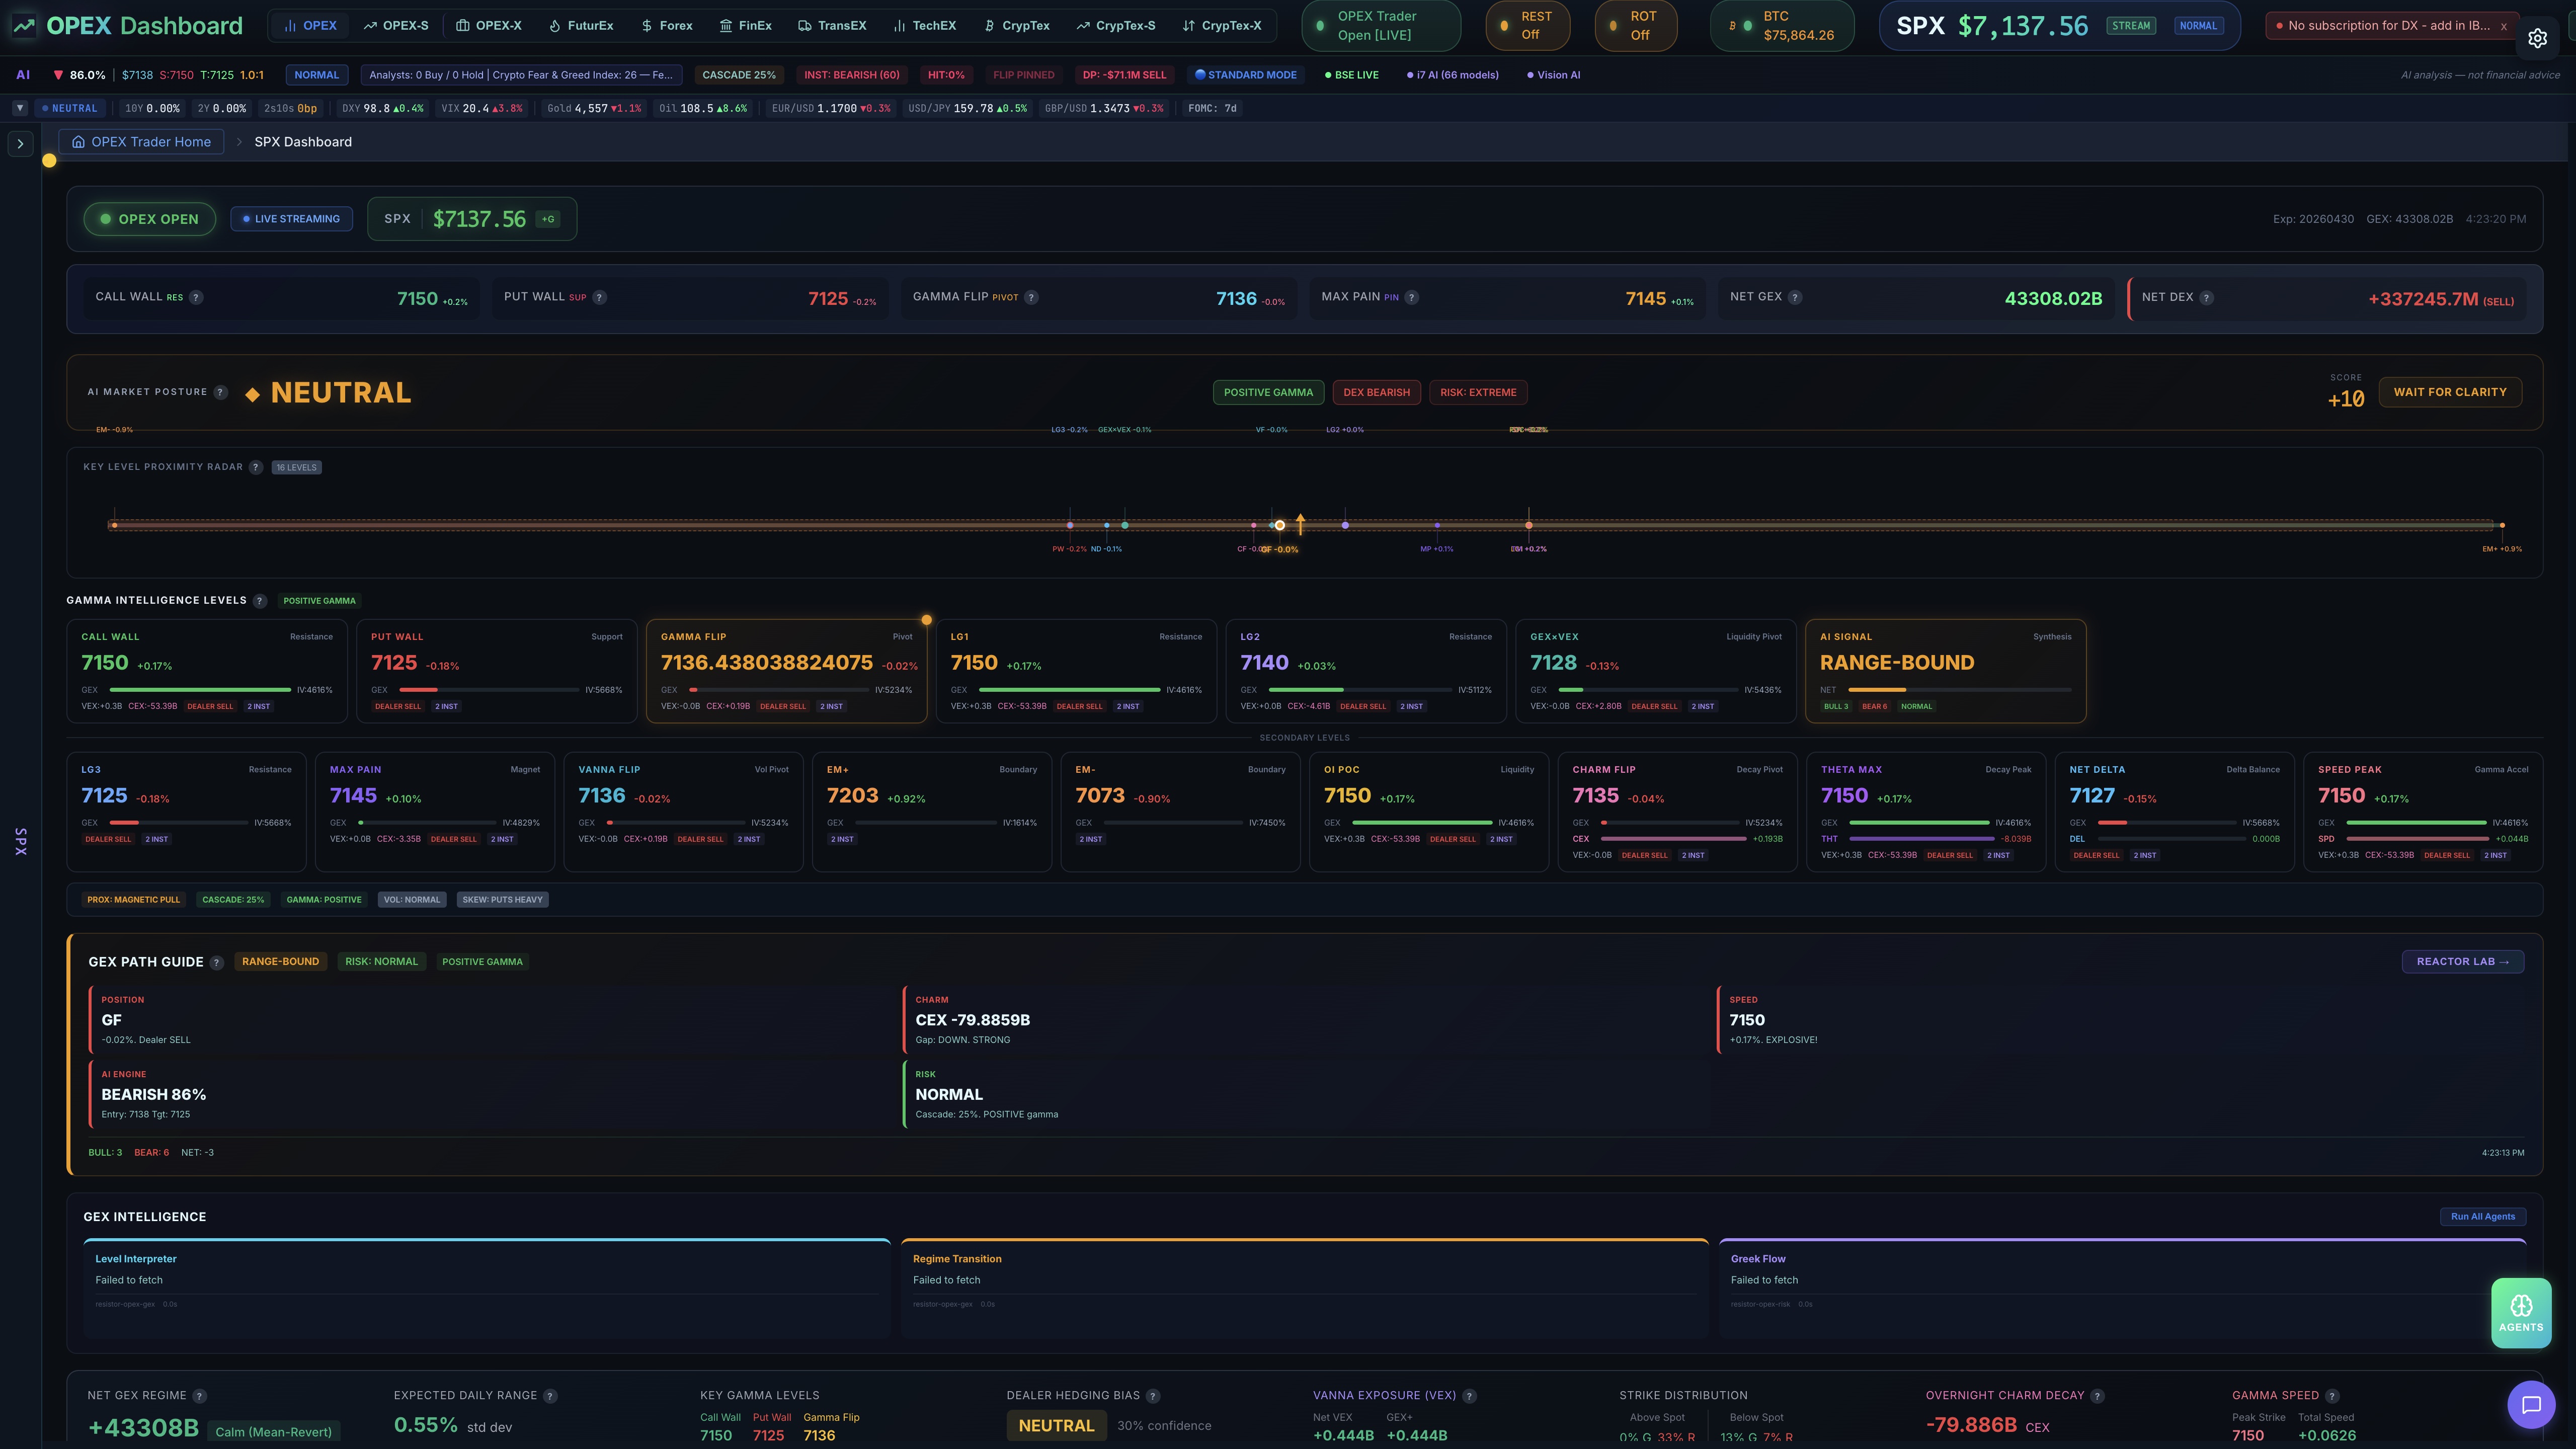Image resolution: width=2576 pixels, height=1449 pixels.
Task: Click the help icon beside Gamma Speed
Action: click(x=2332, y=1396)
